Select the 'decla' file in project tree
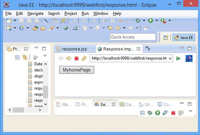 pyautogui.click(x=35, y=70)
